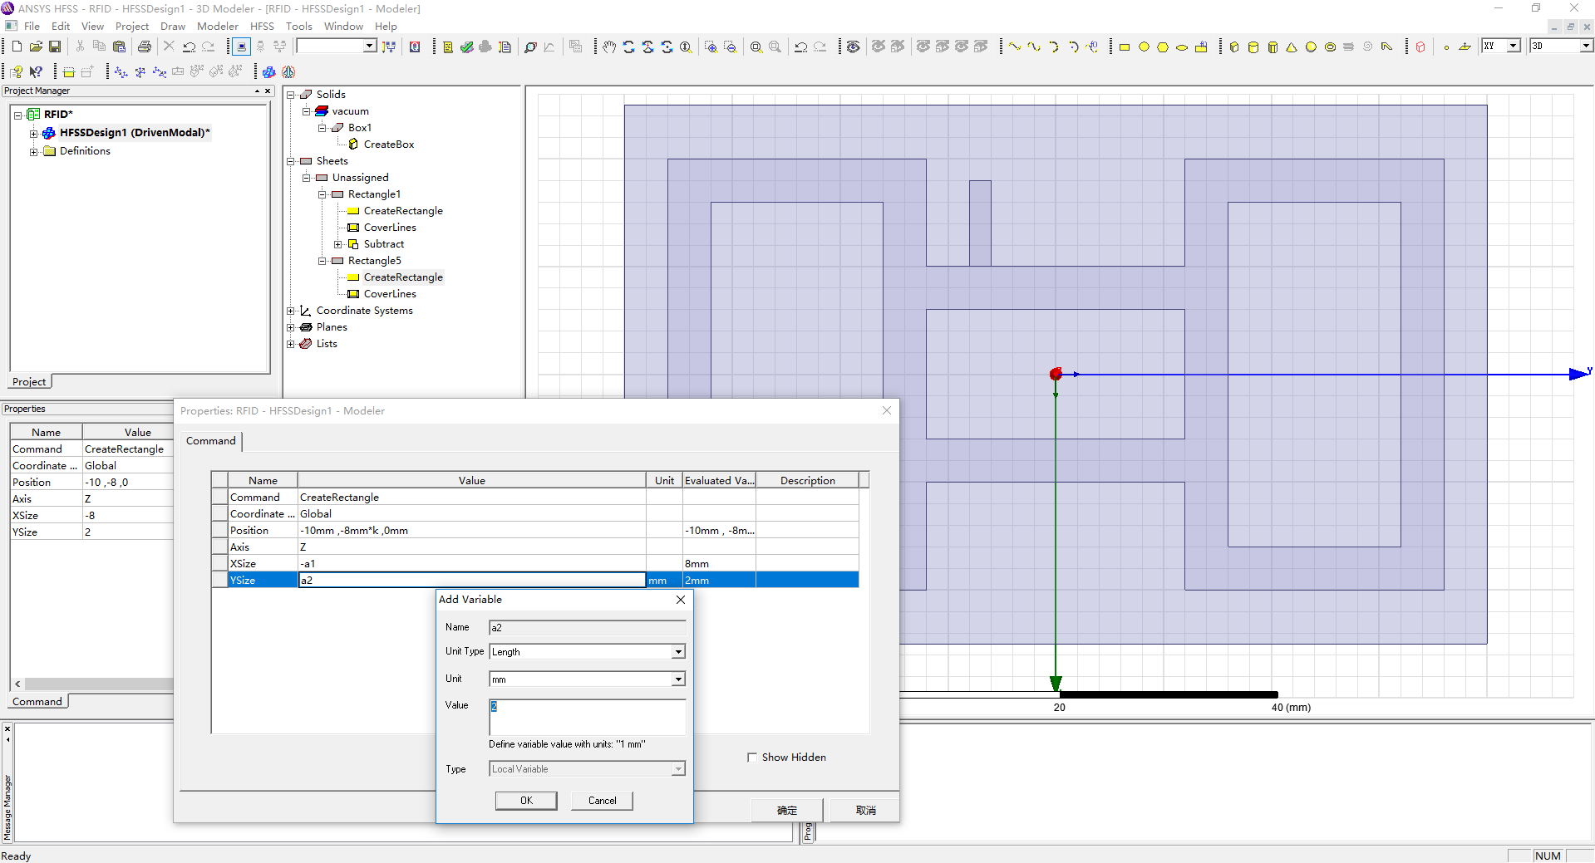Open the HFSS menu
Viewport: 1595px width, 863px height.
tap(262, 27)
